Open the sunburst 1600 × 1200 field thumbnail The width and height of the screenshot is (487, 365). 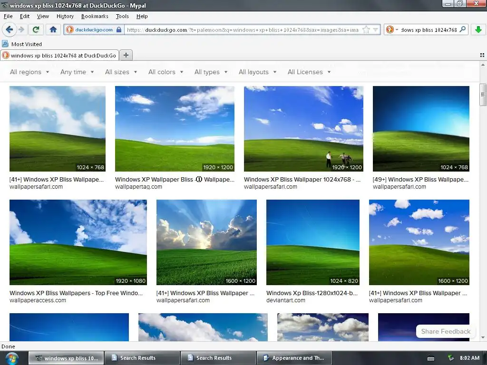click(206, 242)
